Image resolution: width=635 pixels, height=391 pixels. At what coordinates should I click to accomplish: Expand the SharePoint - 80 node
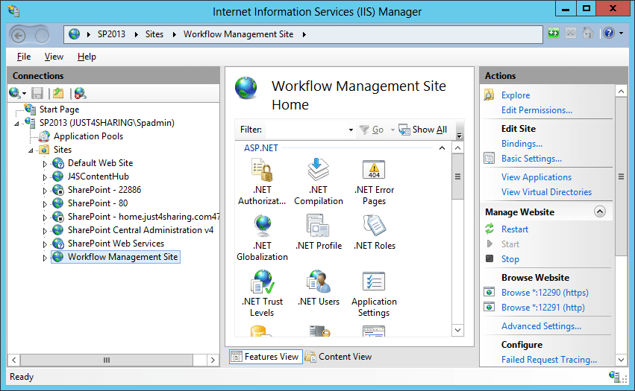click(x=45, y=204)
